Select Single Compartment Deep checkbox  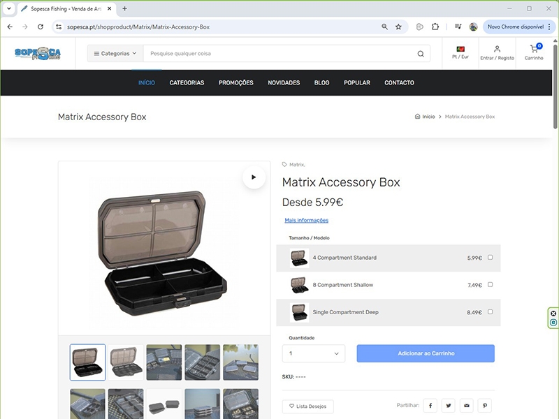(491, 311)
